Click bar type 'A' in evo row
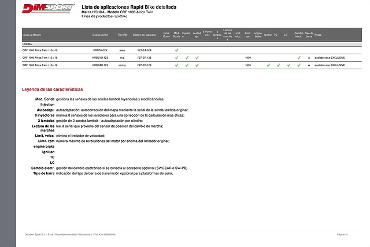370x247 pixels. click(309, 58)
